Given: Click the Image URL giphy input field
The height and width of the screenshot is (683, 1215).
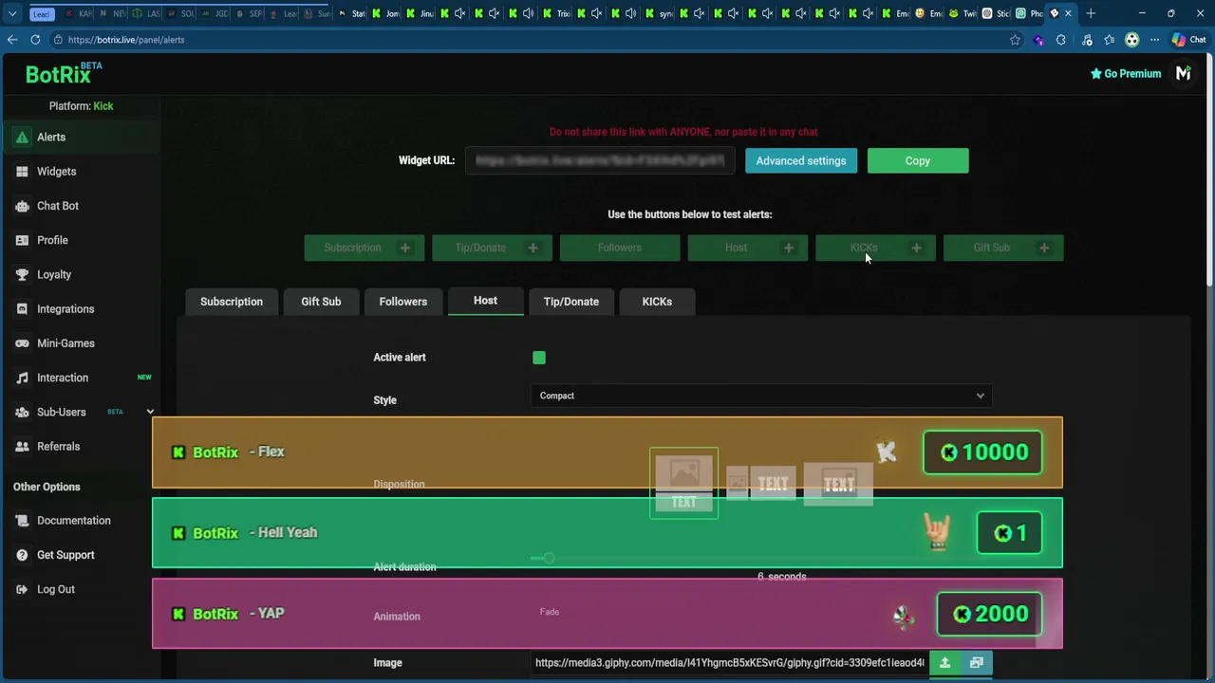Looking at the screenshot, I should (730, 663).
